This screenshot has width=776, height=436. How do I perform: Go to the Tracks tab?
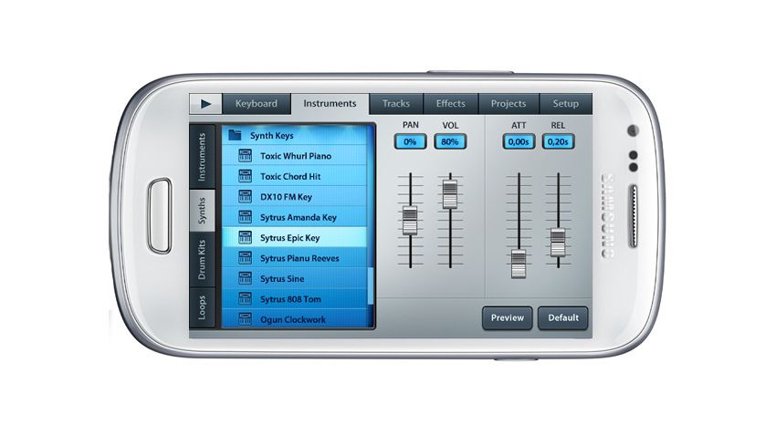396,104
